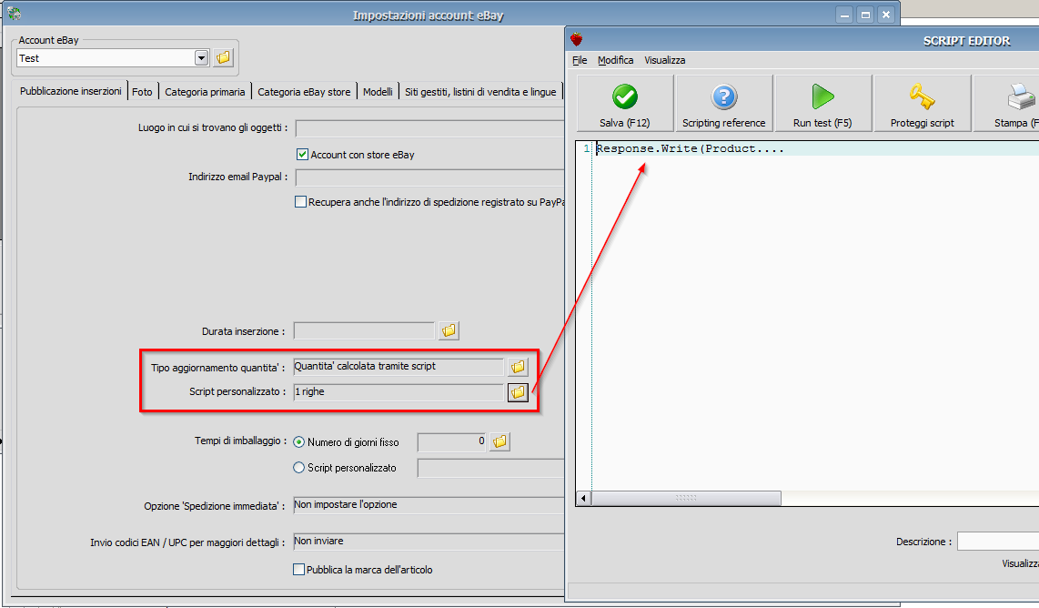Click the Luogo in cui si trovano gli oggetti field
1039x608 pixels.
point(430,128)
